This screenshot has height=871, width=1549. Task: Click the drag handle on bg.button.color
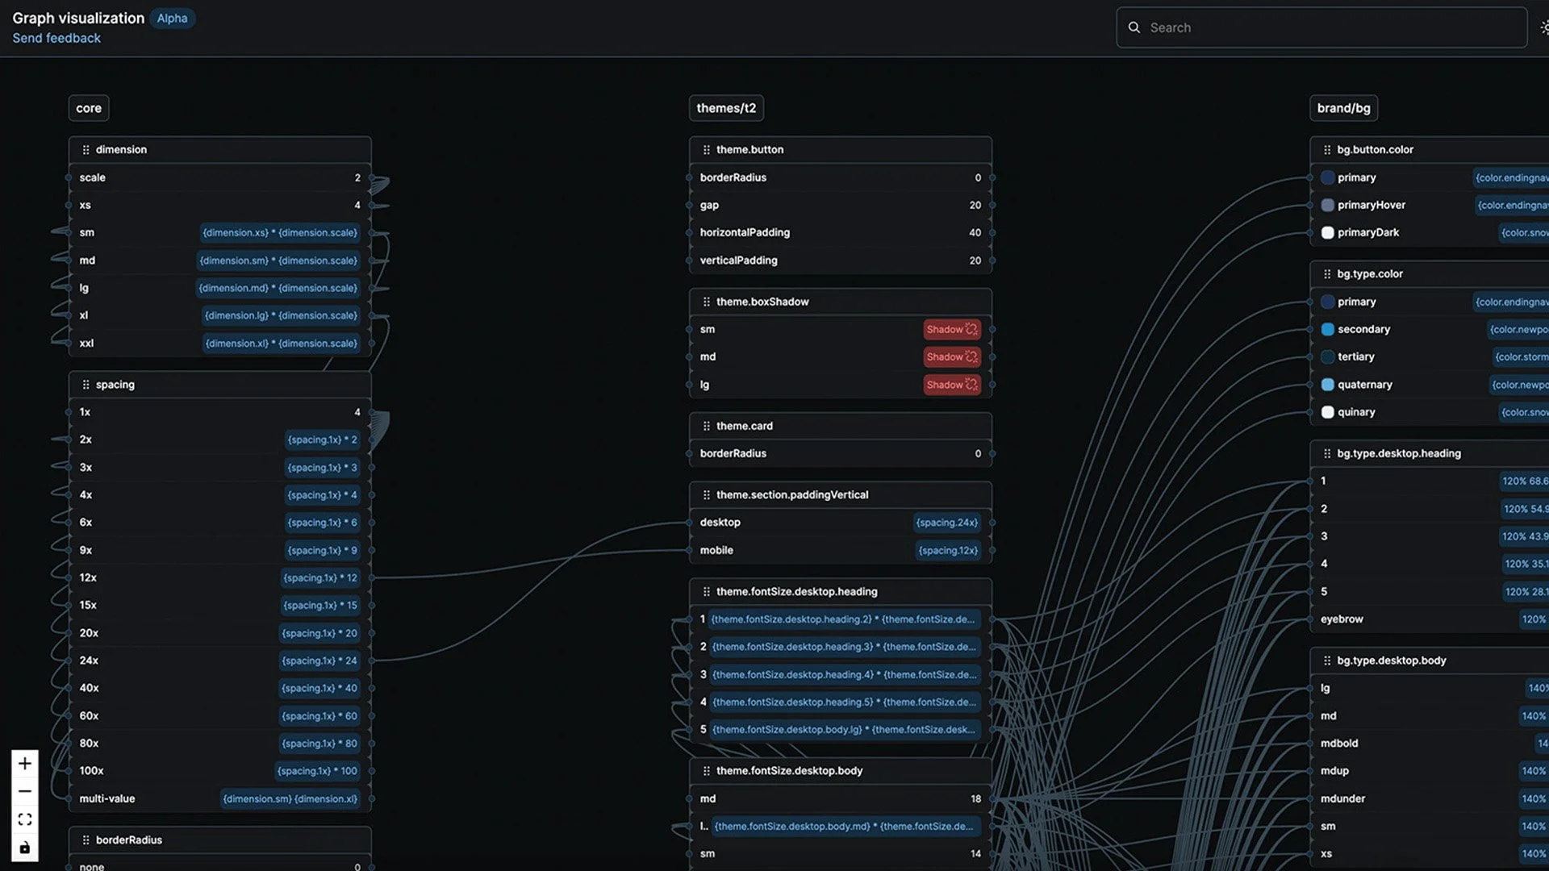(x=1326, y=150)
